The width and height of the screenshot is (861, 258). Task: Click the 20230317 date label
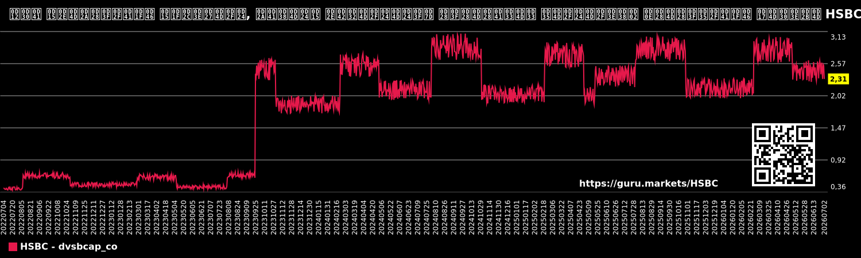[148, 217]
